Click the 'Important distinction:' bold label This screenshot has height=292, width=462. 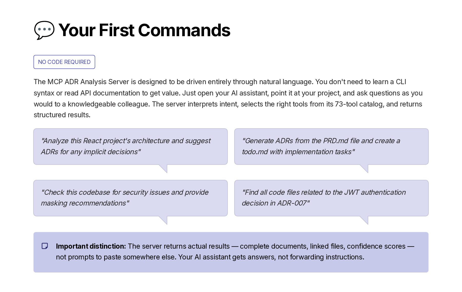click(x=91, y=246)
